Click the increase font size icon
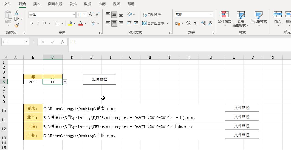Image resolution: width=291 pixels, height=150 pixels. click(x=91, y=15)
